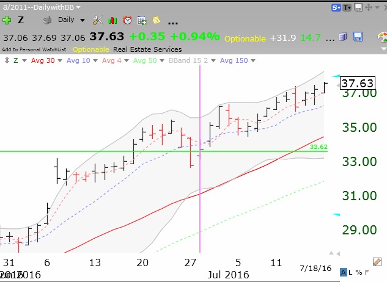Expand the Avg 4 indicator dropdown
The width and height of the screenshot is (387, 282).
point(127,60)
